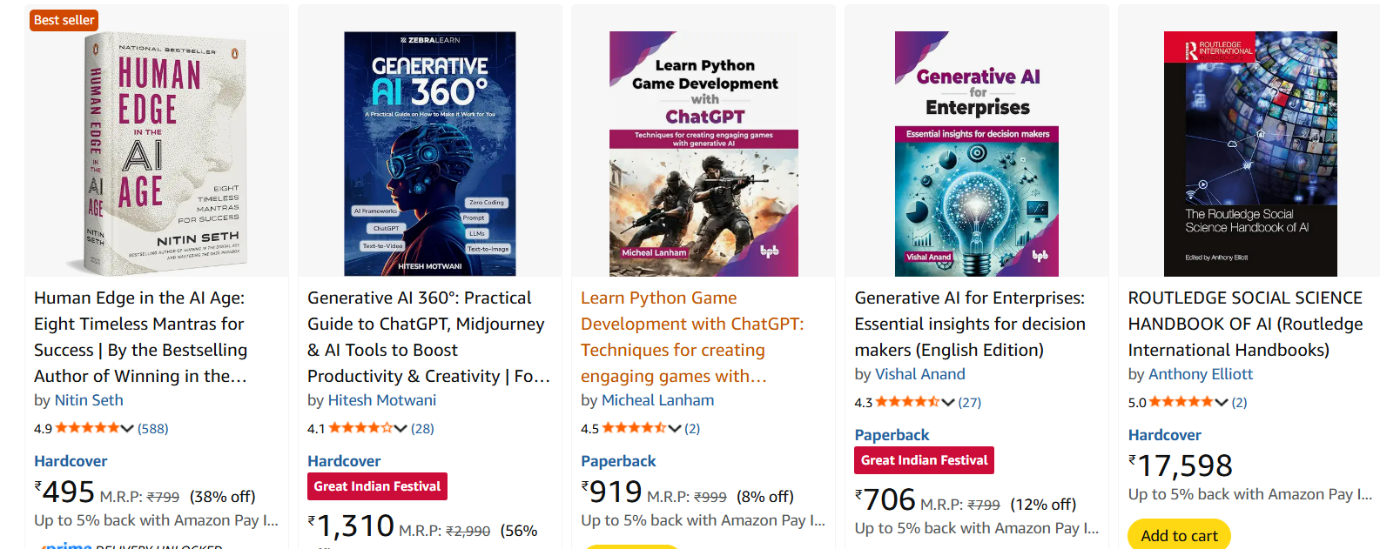
Task: Expand rating chevron beside 4.1 stars
Action: (401, 428)
